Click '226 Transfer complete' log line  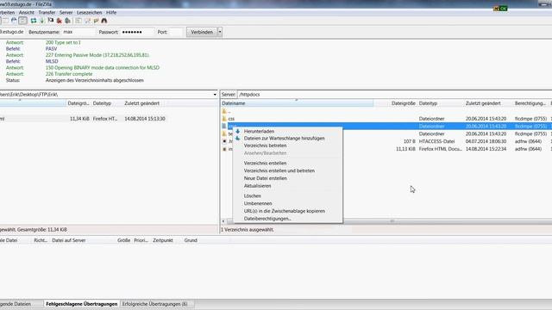(x=69, y=74)
